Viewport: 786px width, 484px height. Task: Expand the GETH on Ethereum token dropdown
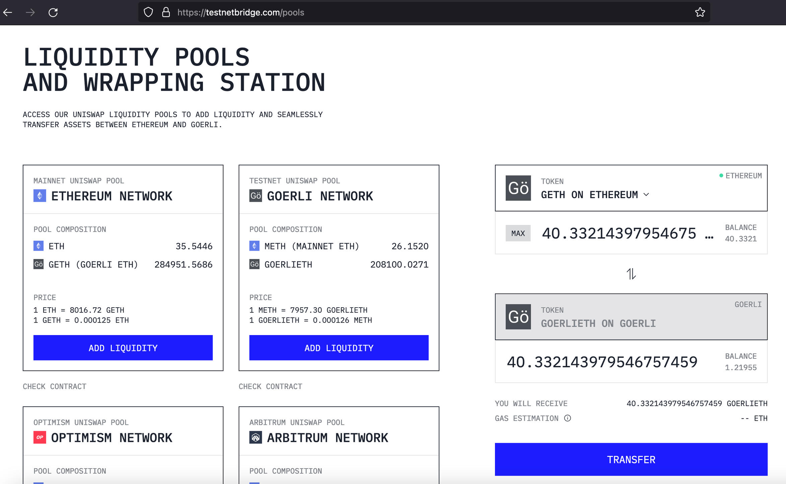point(595,194)
